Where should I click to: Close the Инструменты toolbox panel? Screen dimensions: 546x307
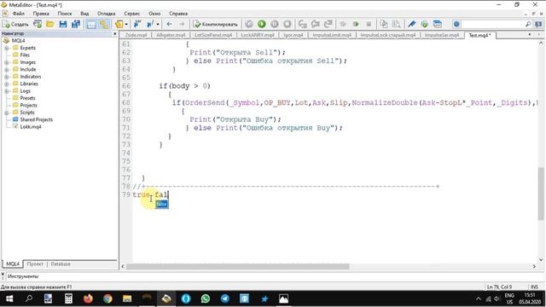click(x=3, y=275)
